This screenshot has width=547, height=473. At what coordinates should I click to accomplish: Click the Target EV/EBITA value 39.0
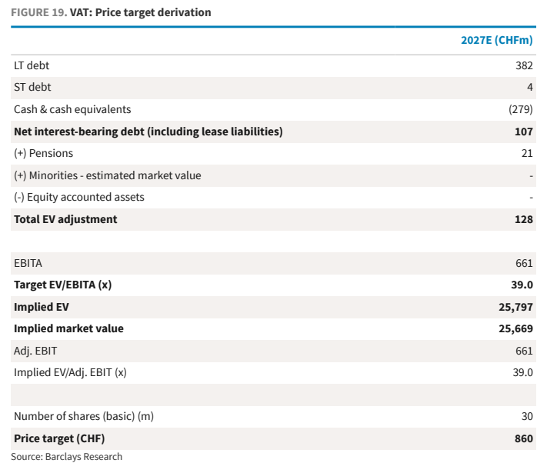click(x=522, y=285)
